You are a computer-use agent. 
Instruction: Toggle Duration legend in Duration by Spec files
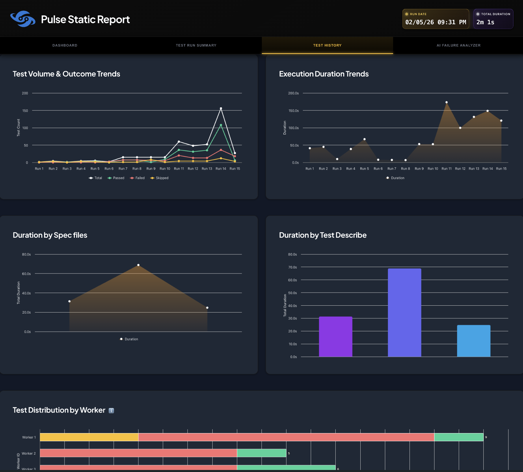click(x=129, y=339)
